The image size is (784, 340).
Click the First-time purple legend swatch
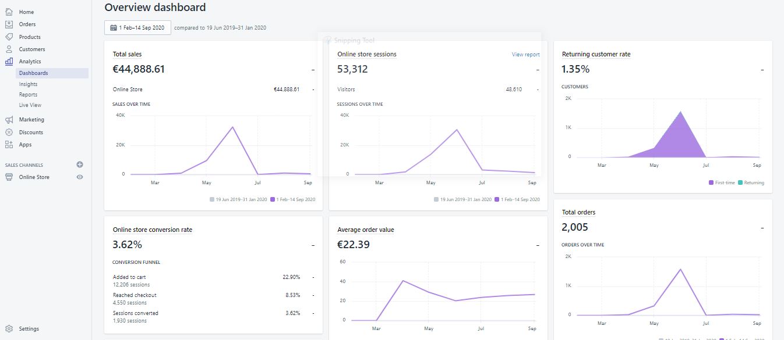(711, 182)
